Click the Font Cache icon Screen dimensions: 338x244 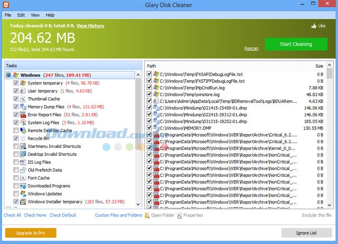(x=23, y=178)
